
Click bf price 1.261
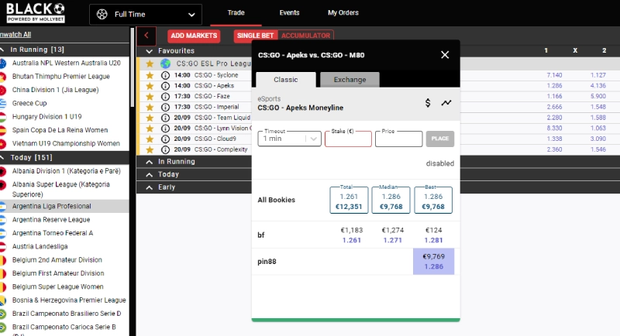click(x=352, y=240)
